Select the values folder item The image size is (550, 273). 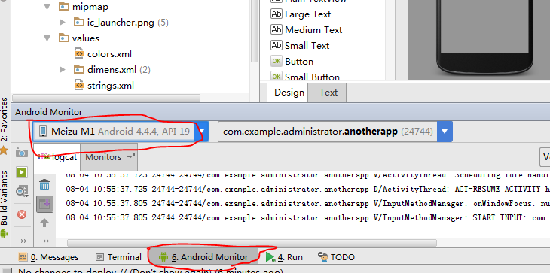click(79, 38)
